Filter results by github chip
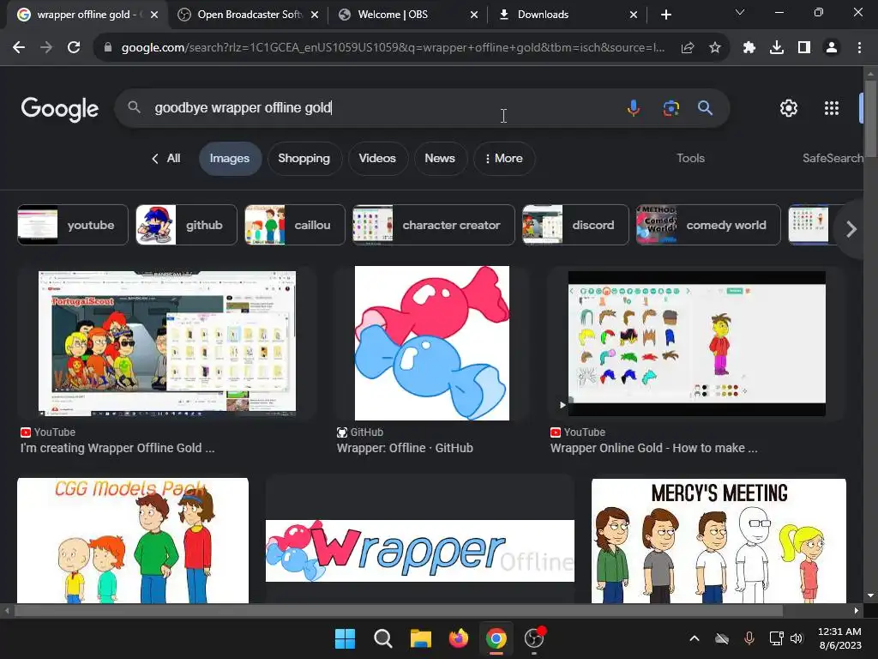This screenshot has width=878, height=659. coord(186,225)
